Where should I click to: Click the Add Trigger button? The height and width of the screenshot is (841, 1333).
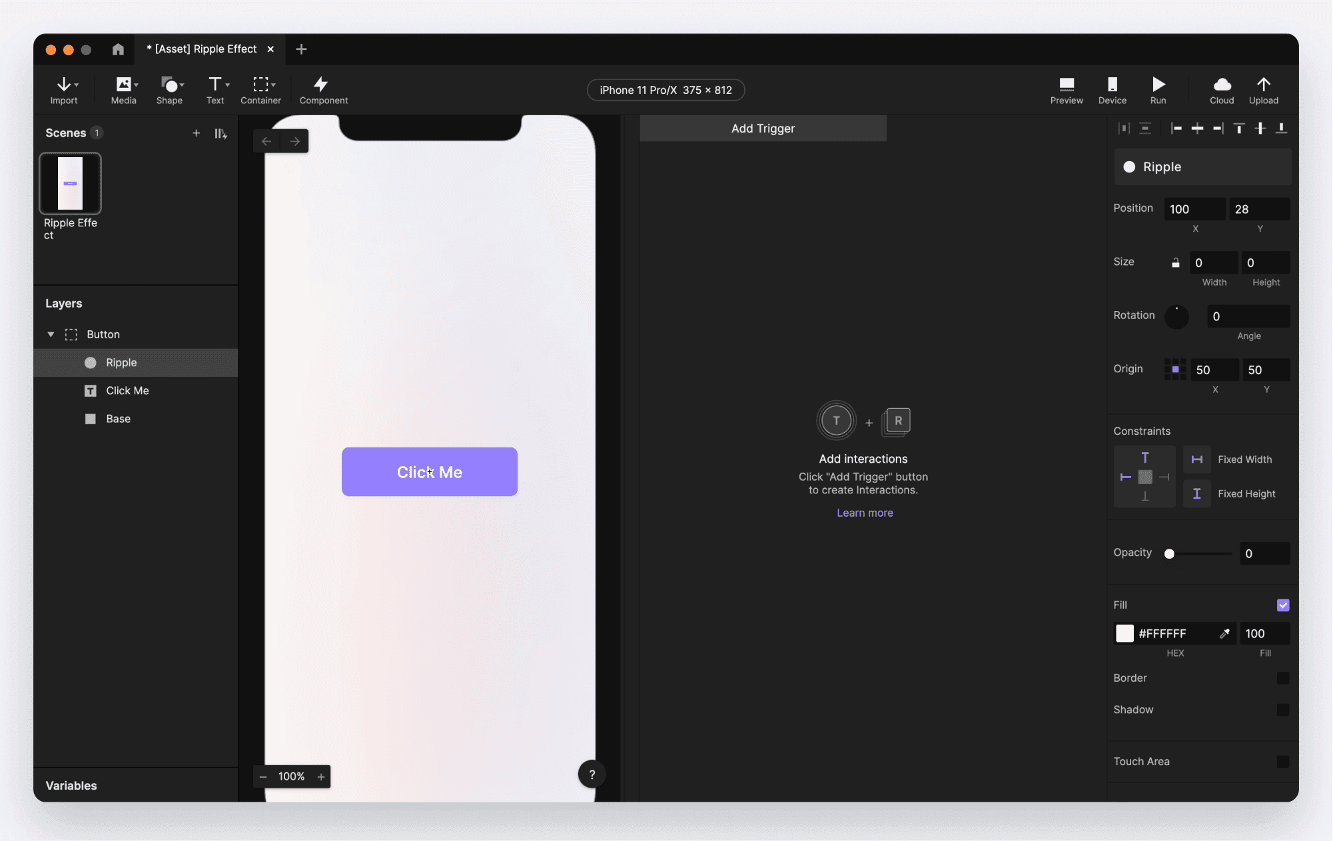tap(762, 129)
